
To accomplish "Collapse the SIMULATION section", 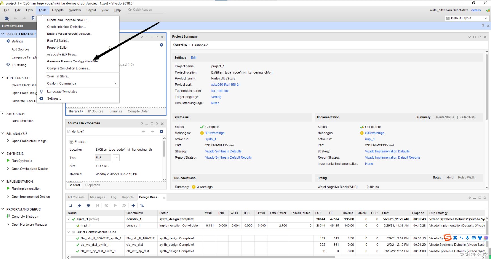I will point(3,113).
